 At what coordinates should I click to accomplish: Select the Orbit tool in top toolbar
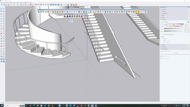click(41, 5)
